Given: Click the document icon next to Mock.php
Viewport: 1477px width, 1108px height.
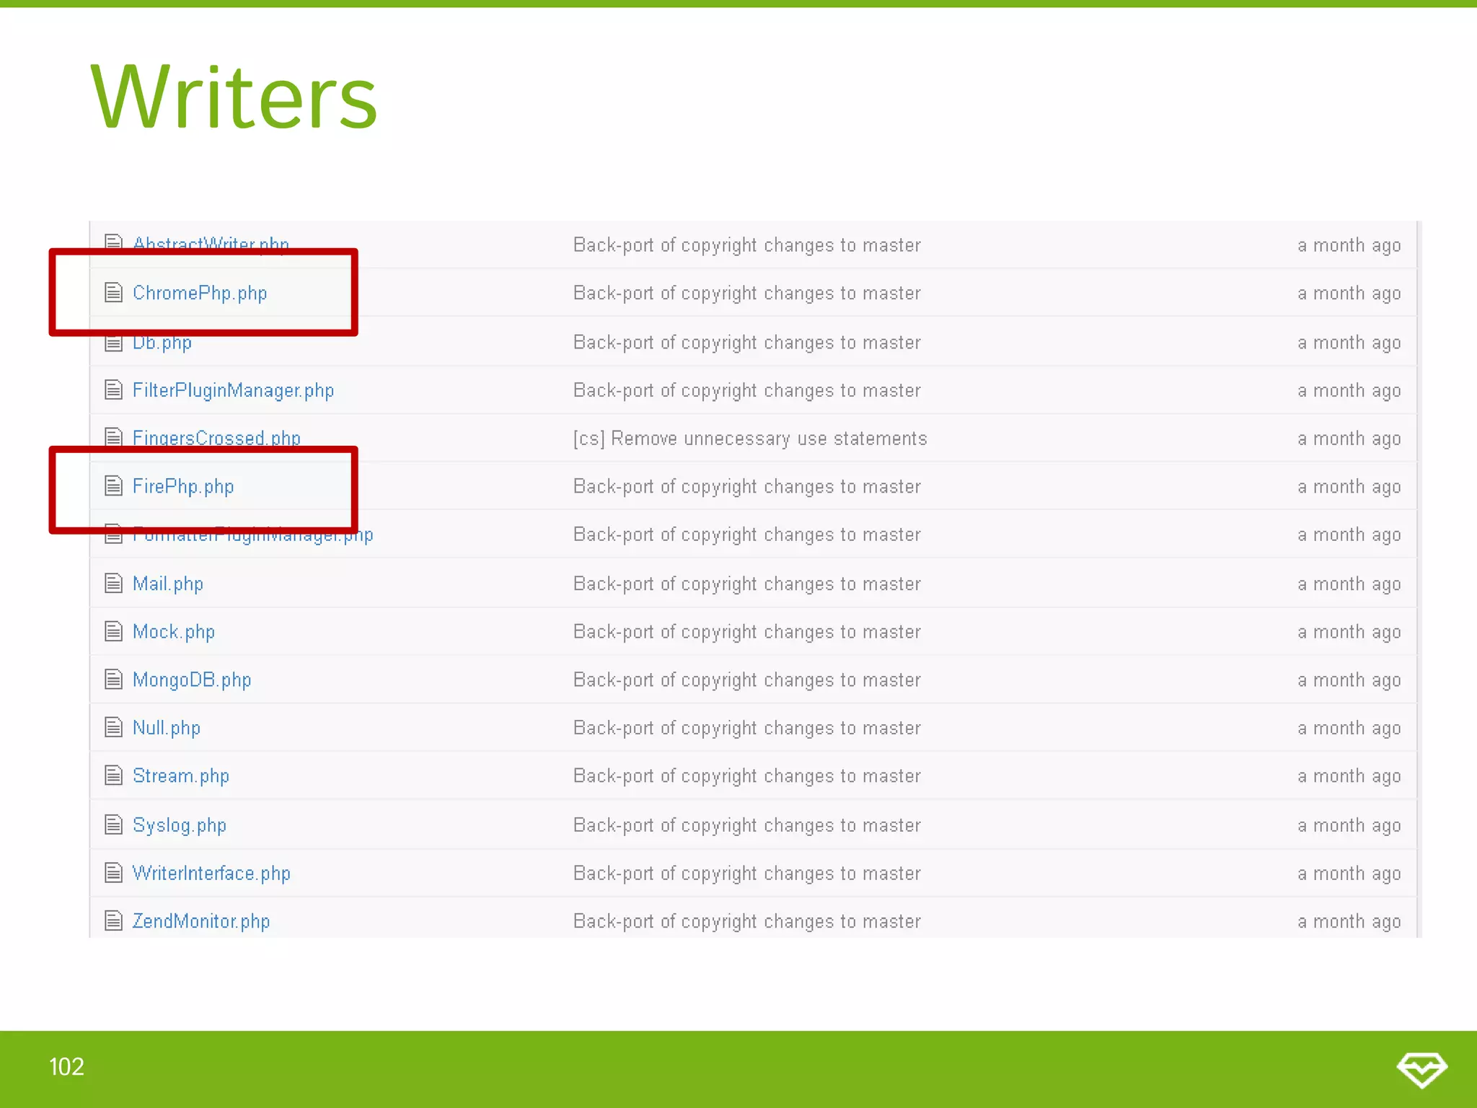Looking at the screenshot, I should click(113, 632).
